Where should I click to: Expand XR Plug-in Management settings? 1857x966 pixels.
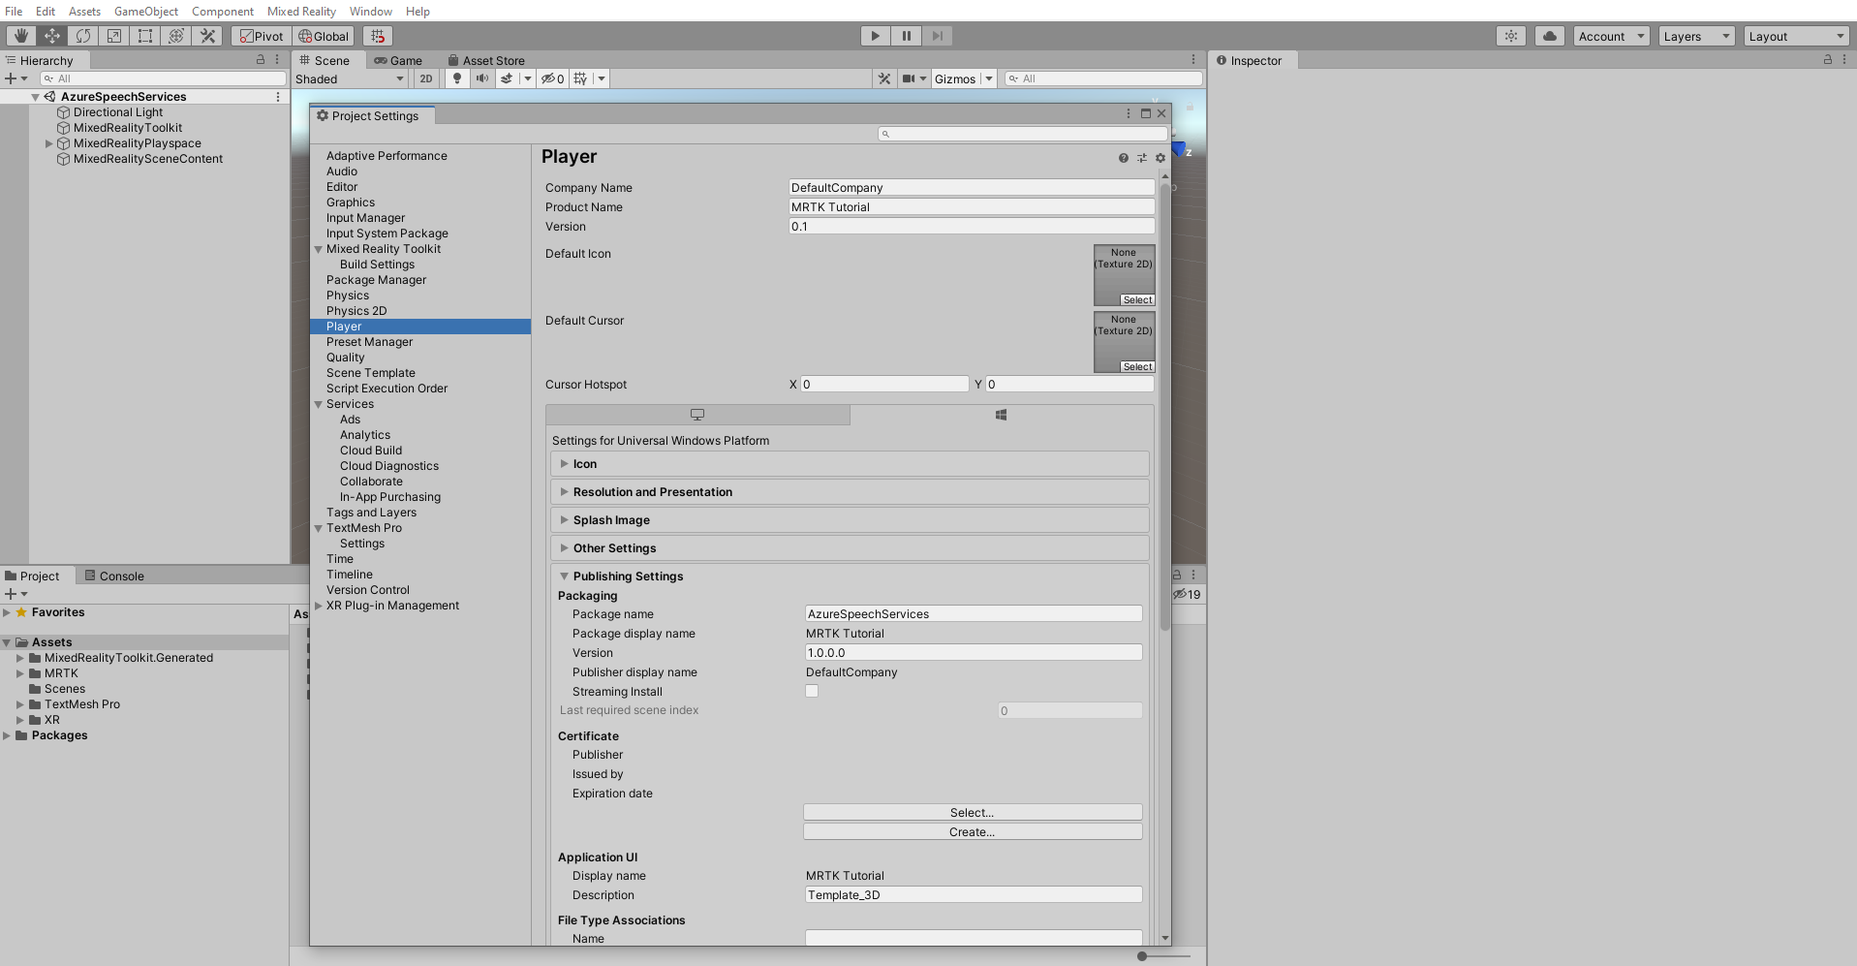(x=319, y=606)
